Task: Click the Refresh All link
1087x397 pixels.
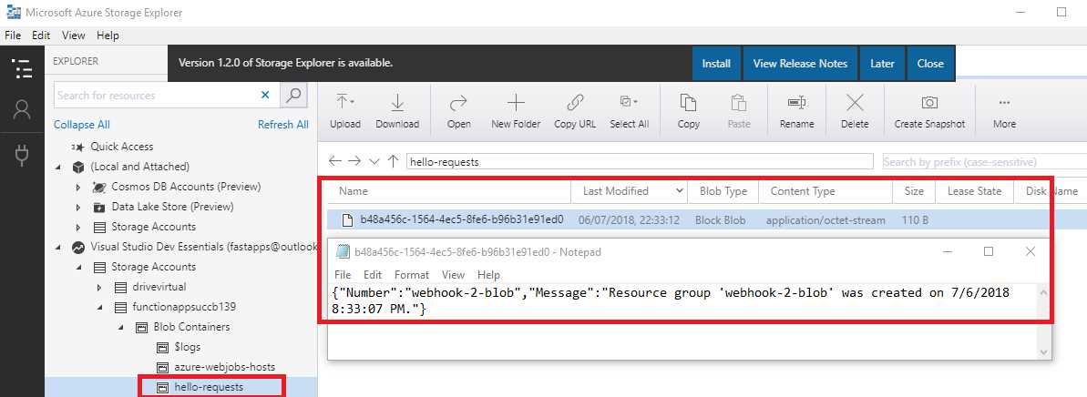Action: click(282, 125)
